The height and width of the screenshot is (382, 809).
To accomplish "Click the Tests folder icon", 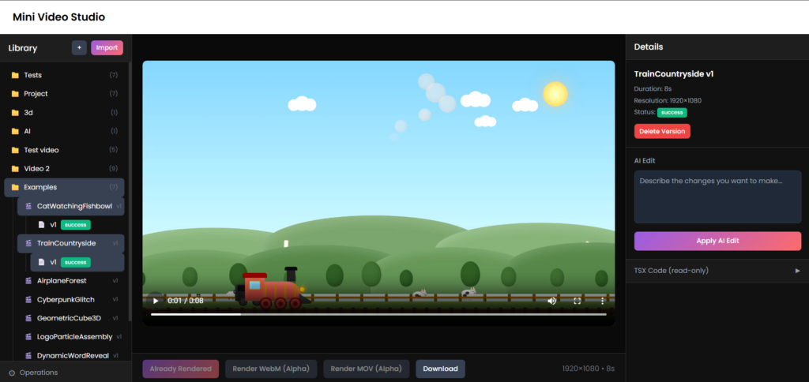I will 15,75.
